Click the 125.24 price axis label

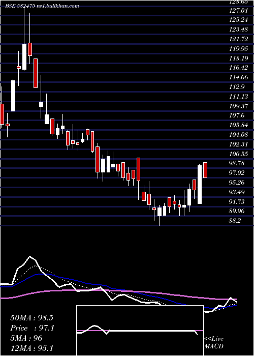(x=238, y=19)
